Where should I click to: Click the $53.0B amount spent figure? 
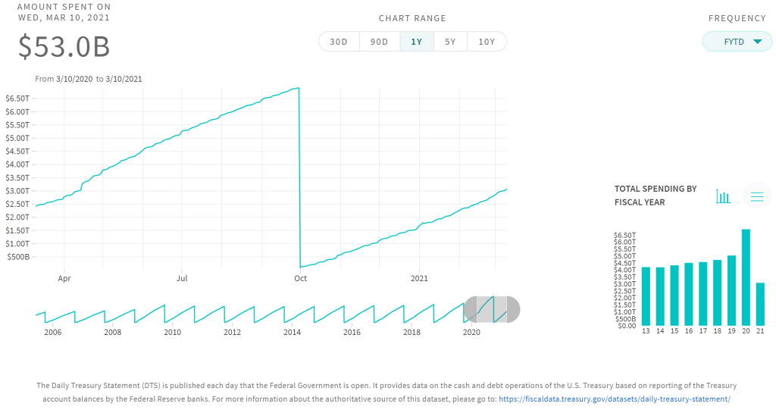coord(64,47)
